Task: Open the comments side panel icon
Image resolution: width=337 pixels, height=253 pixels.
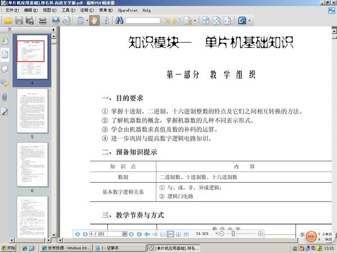Action: (x=4, y=83)
